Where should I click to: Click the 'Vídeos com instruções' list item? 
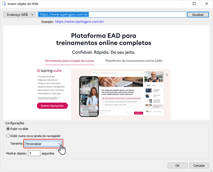[x=49, y=83]
